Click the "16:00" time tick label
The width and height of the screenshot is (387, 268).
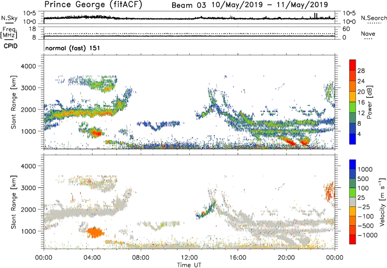click(x=238, y=258)
